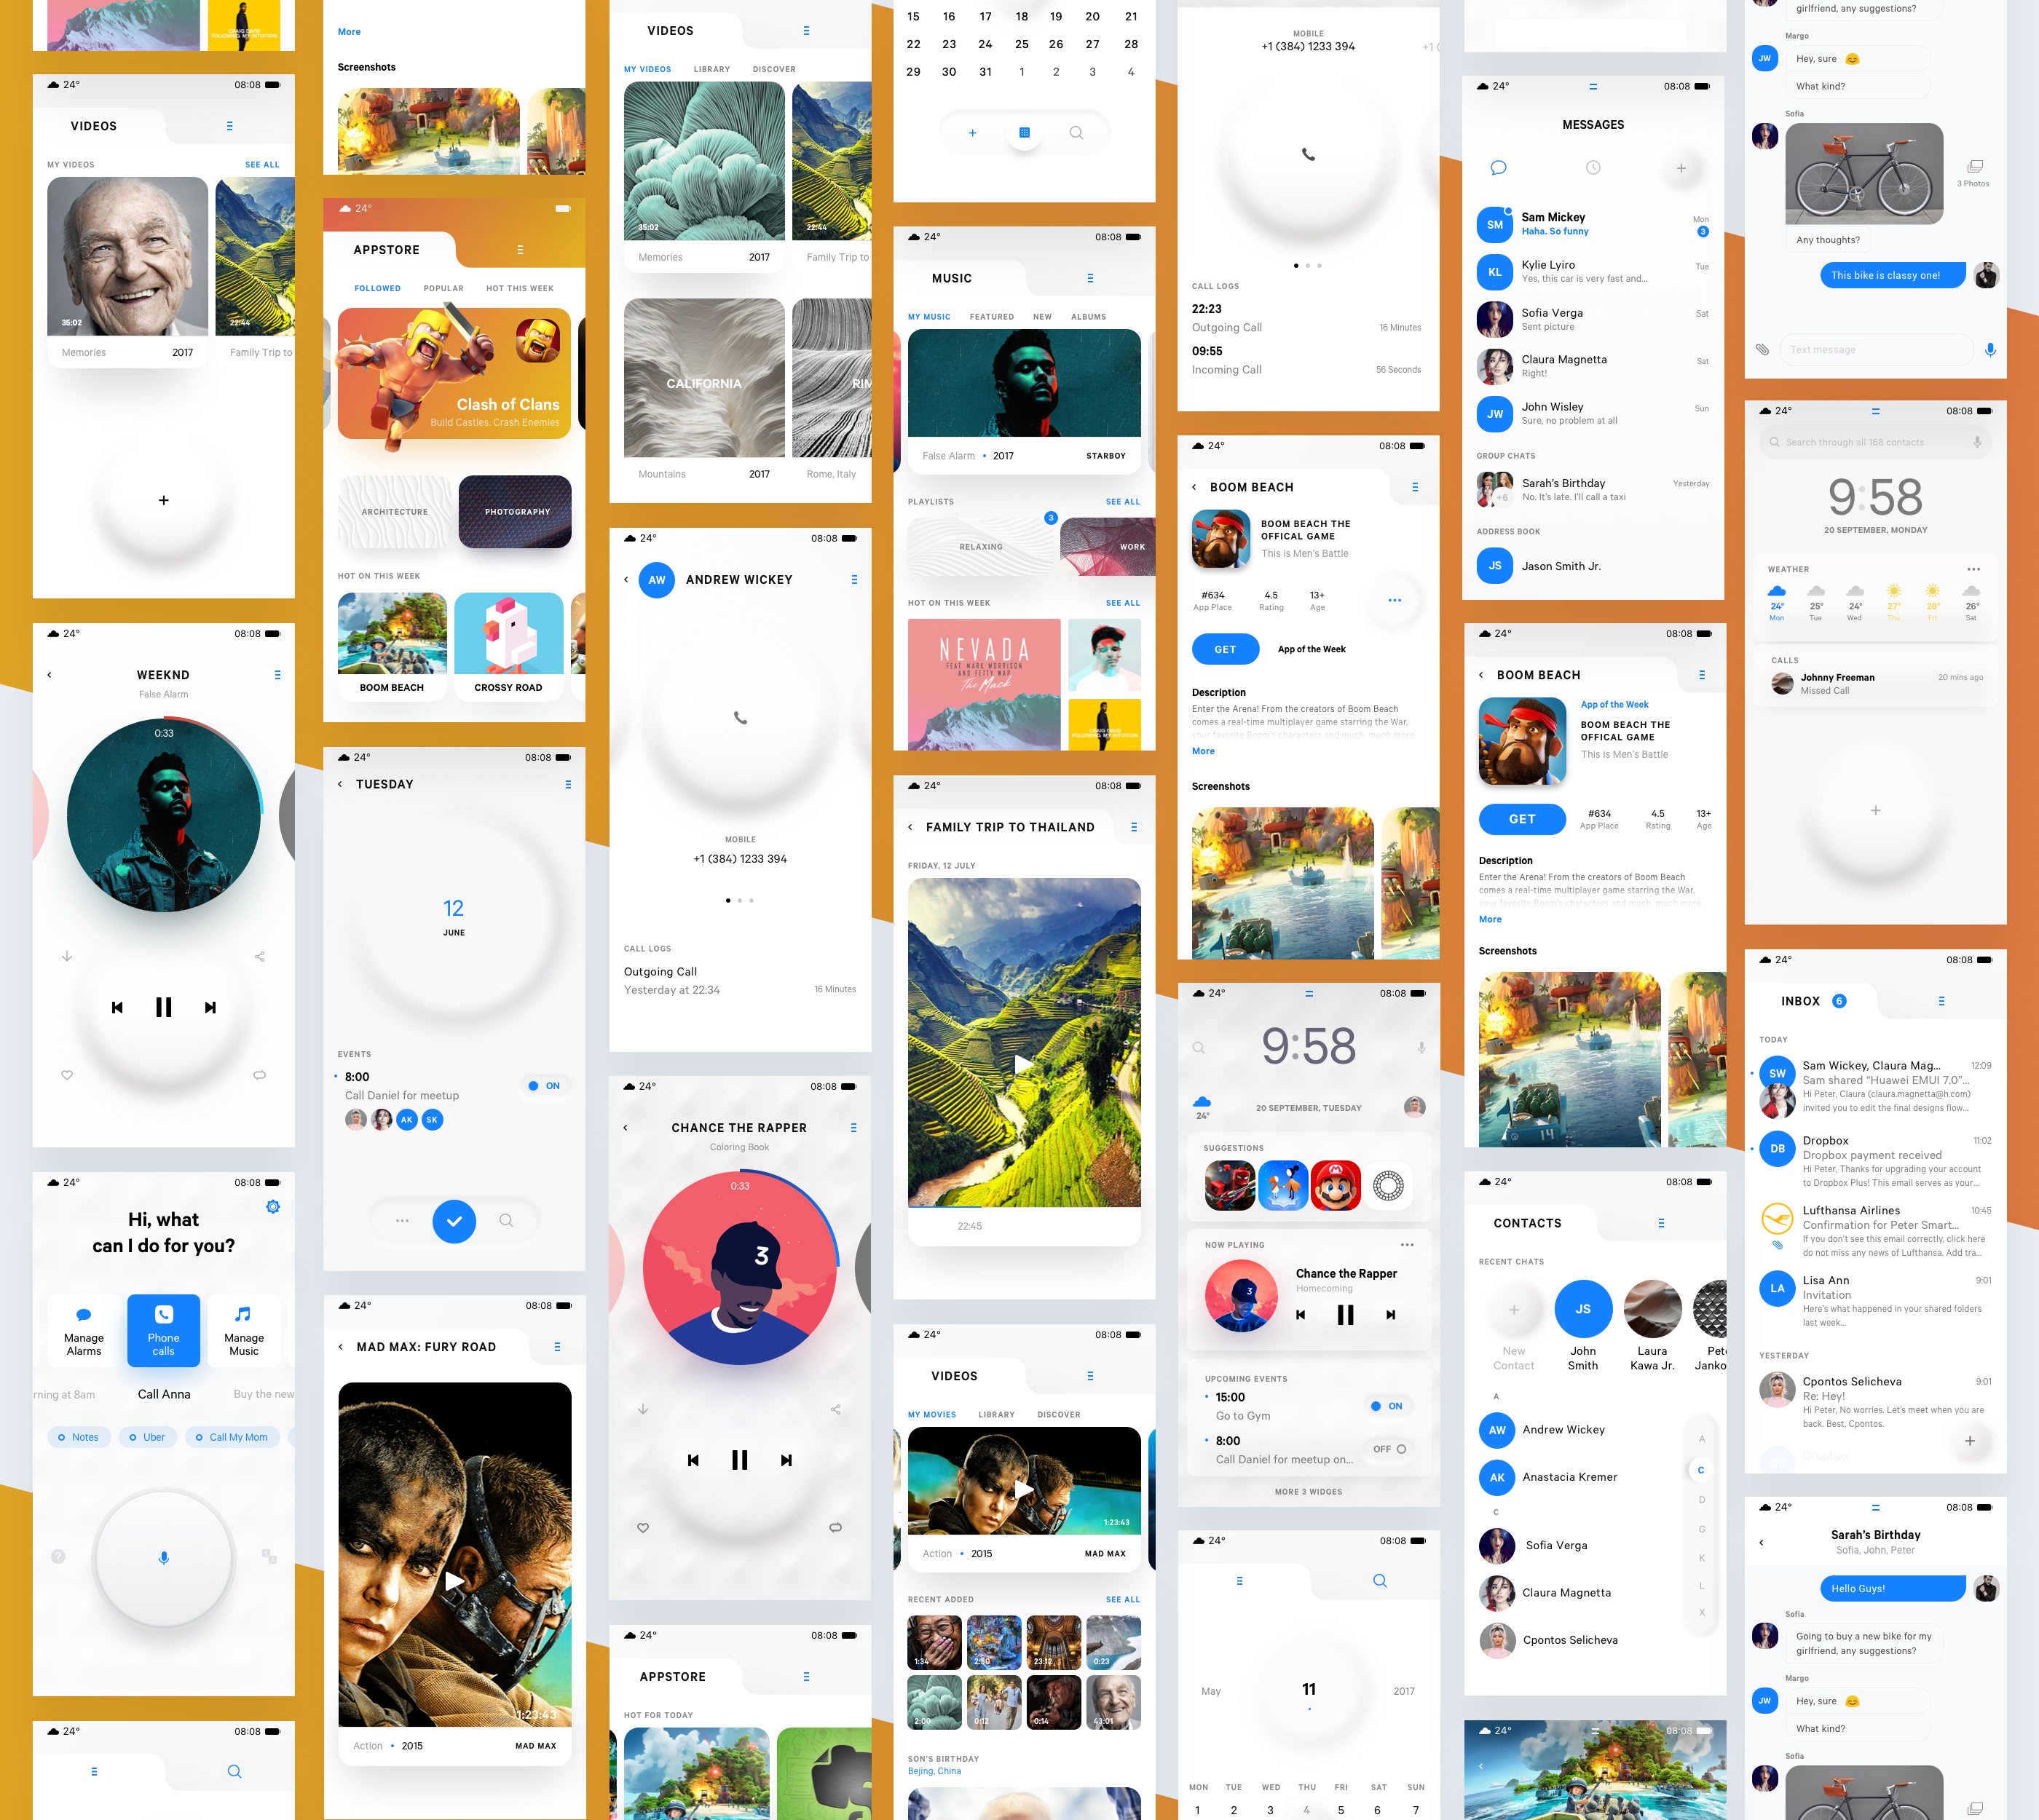This screenshot has height=1820, width=2039.
Task: Skip to the next song in the Now Playing widget
Action: click(x=1391, y=1315)
